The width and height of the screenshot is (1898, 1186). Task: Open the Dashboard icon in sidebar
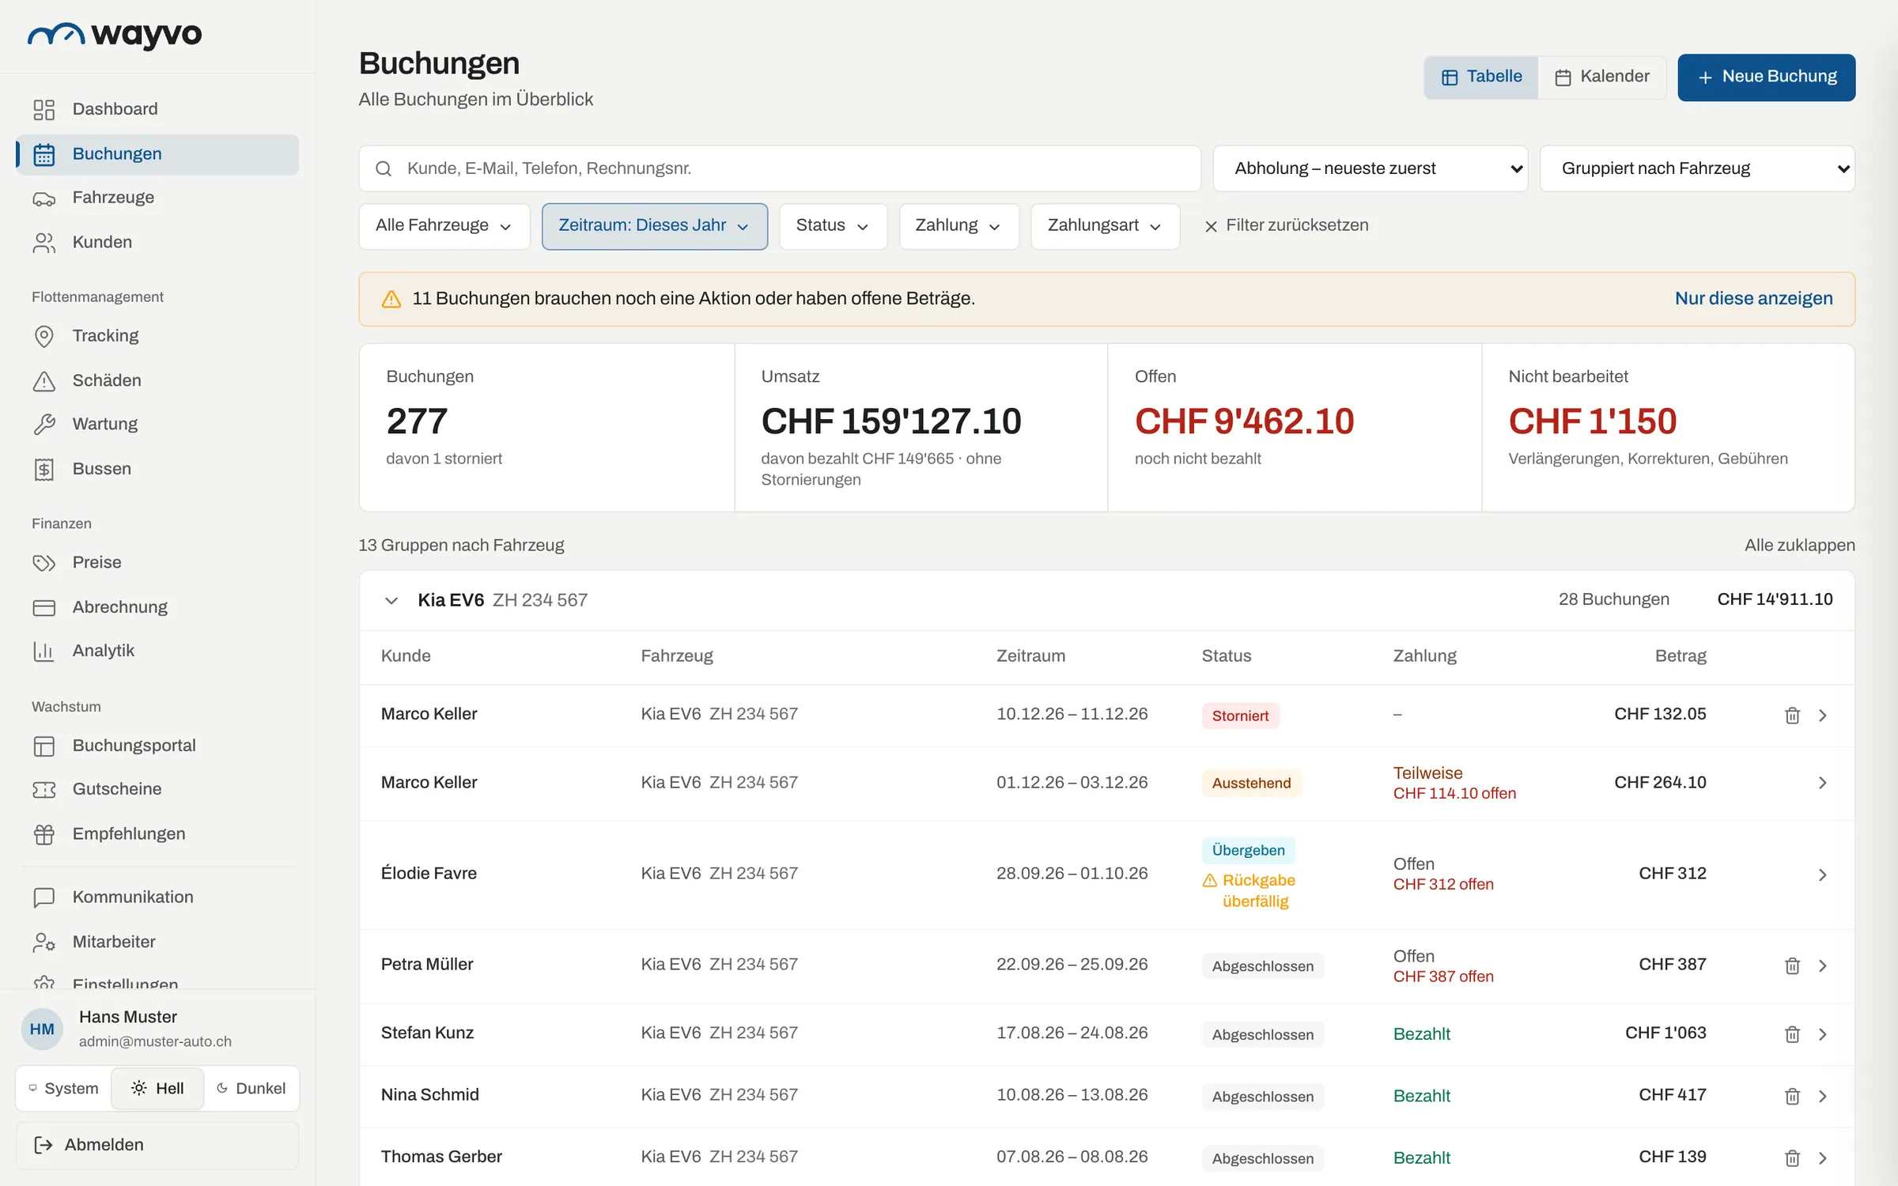43,109
